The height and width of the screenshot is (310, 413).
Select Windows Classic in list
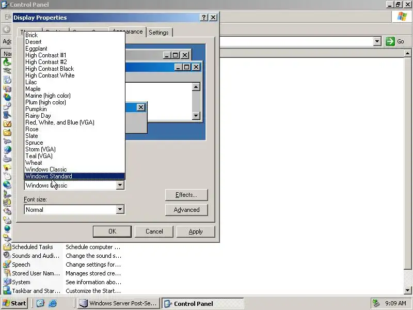pos(74,169)
